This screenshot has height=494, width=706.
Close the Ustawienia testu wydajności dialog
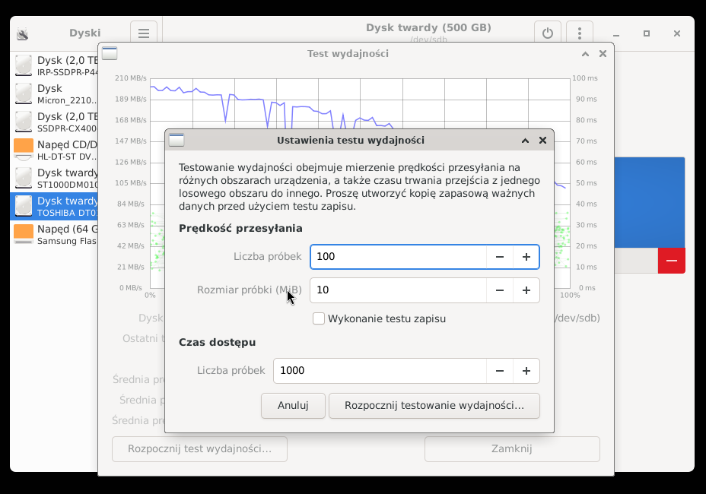point(542,141)
